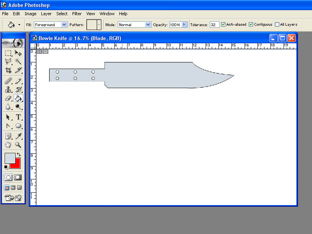This screenshot has width=312, height=234.
Task: Select the Hand tool
Action: [x=8, y=145]
